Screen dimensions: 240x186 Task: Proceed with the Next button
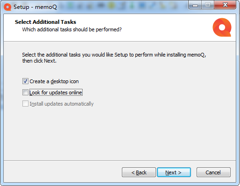click(x=174, y=172)
